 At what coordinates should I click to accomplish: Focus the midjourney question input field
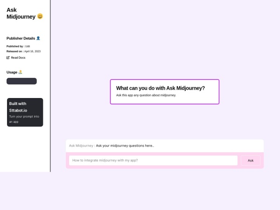tap(153, 161)
